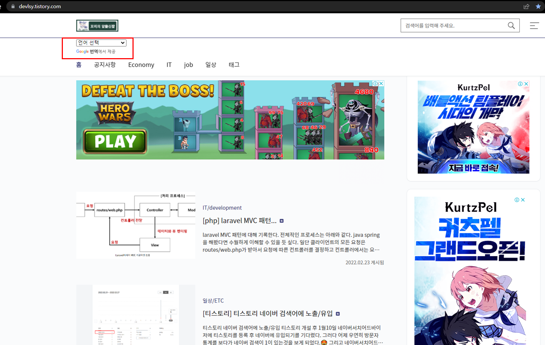The width and height of the screenshot is (545, 345).
Task: Open the laravel MVC diagram thumbnail
Action: (136, 225)
